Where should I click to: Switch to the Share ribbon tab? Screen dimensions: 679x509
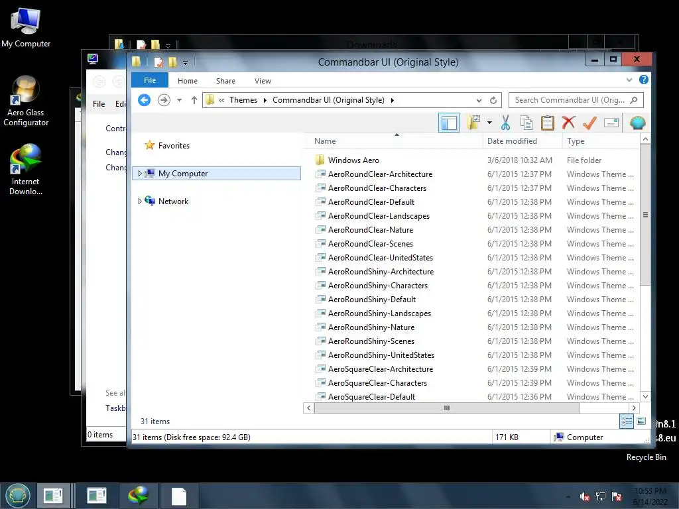point(225,81)
